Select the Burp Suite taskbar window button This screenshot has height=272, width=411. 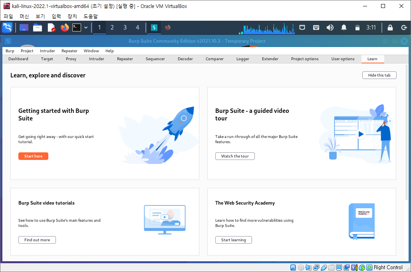click(x=154, y=28)
